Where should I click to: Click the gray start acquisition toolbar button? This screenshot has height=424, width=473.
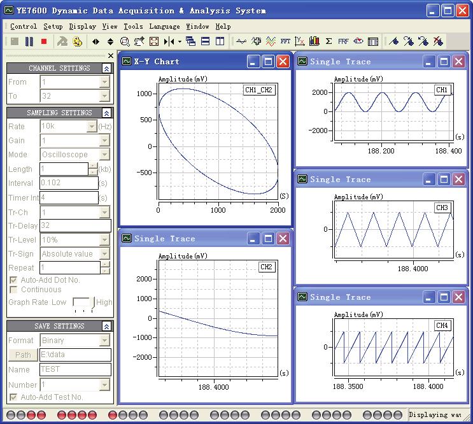(x=15, y=41)
